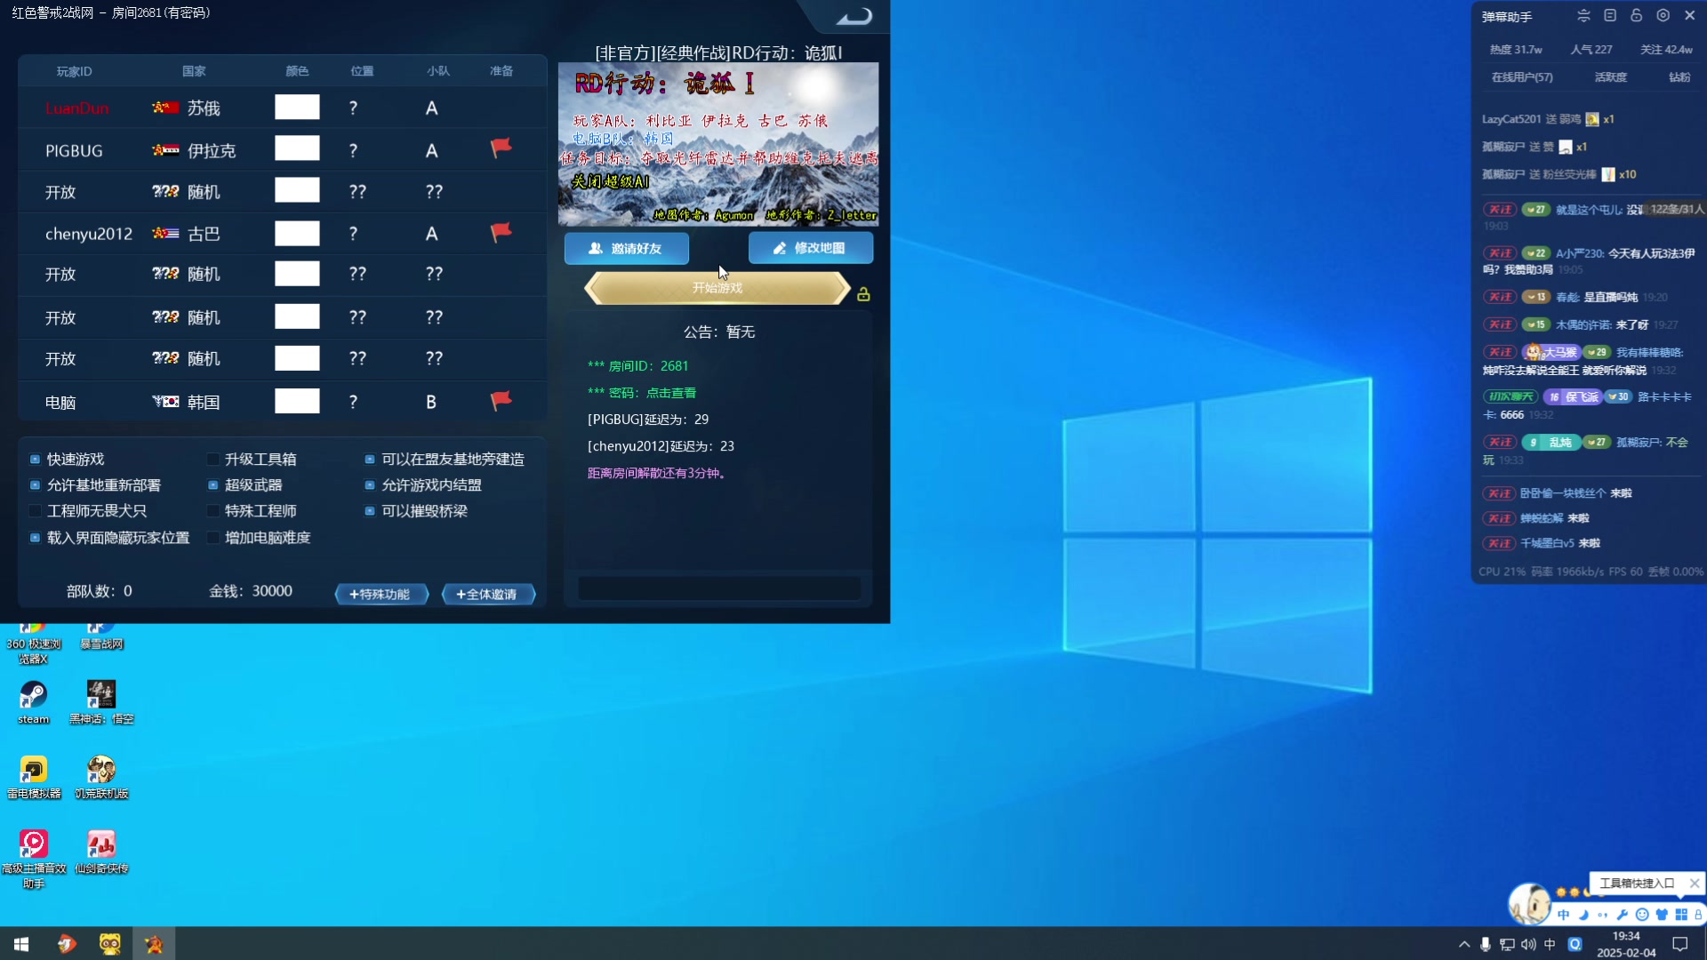The width and height of the screenshot is (1707, 960).
Task: Enable the 增加电脑难度 checkbox
Action: (213, 538)
